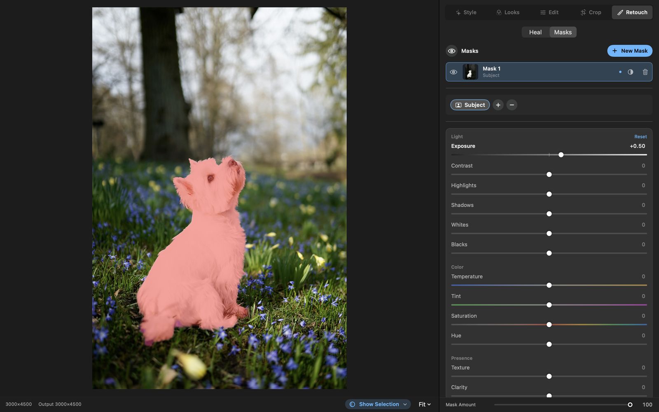This screenshot has height=412, width=659.
Task: Click the Whites slider handle
Action: click(549, 234)
